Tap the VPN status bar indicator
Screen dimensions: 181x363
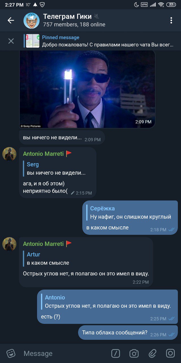click(144, 5)
